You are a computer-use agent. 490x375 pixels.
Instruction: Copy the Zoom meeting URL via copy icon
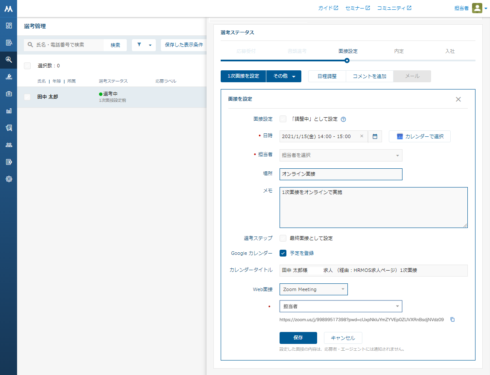pyautogui.click(x=452, y=320)
